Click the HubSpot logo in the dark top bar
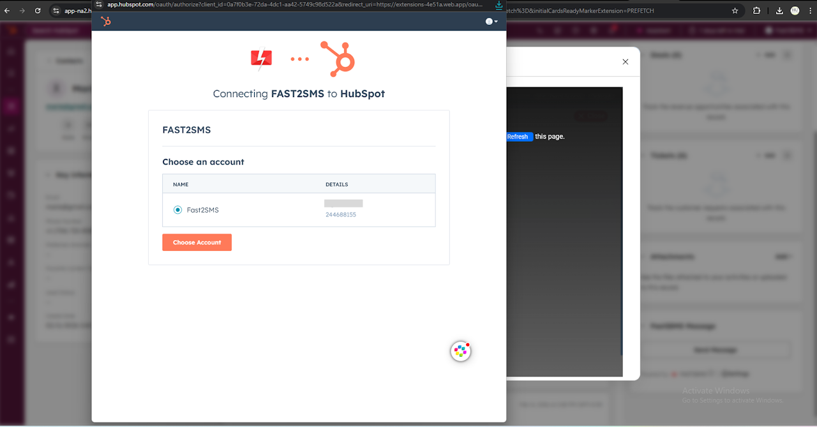 click(105, 21)
